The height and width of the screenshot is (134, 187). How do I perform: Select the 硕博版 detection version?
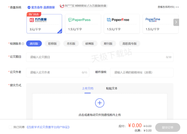point(90,44)
